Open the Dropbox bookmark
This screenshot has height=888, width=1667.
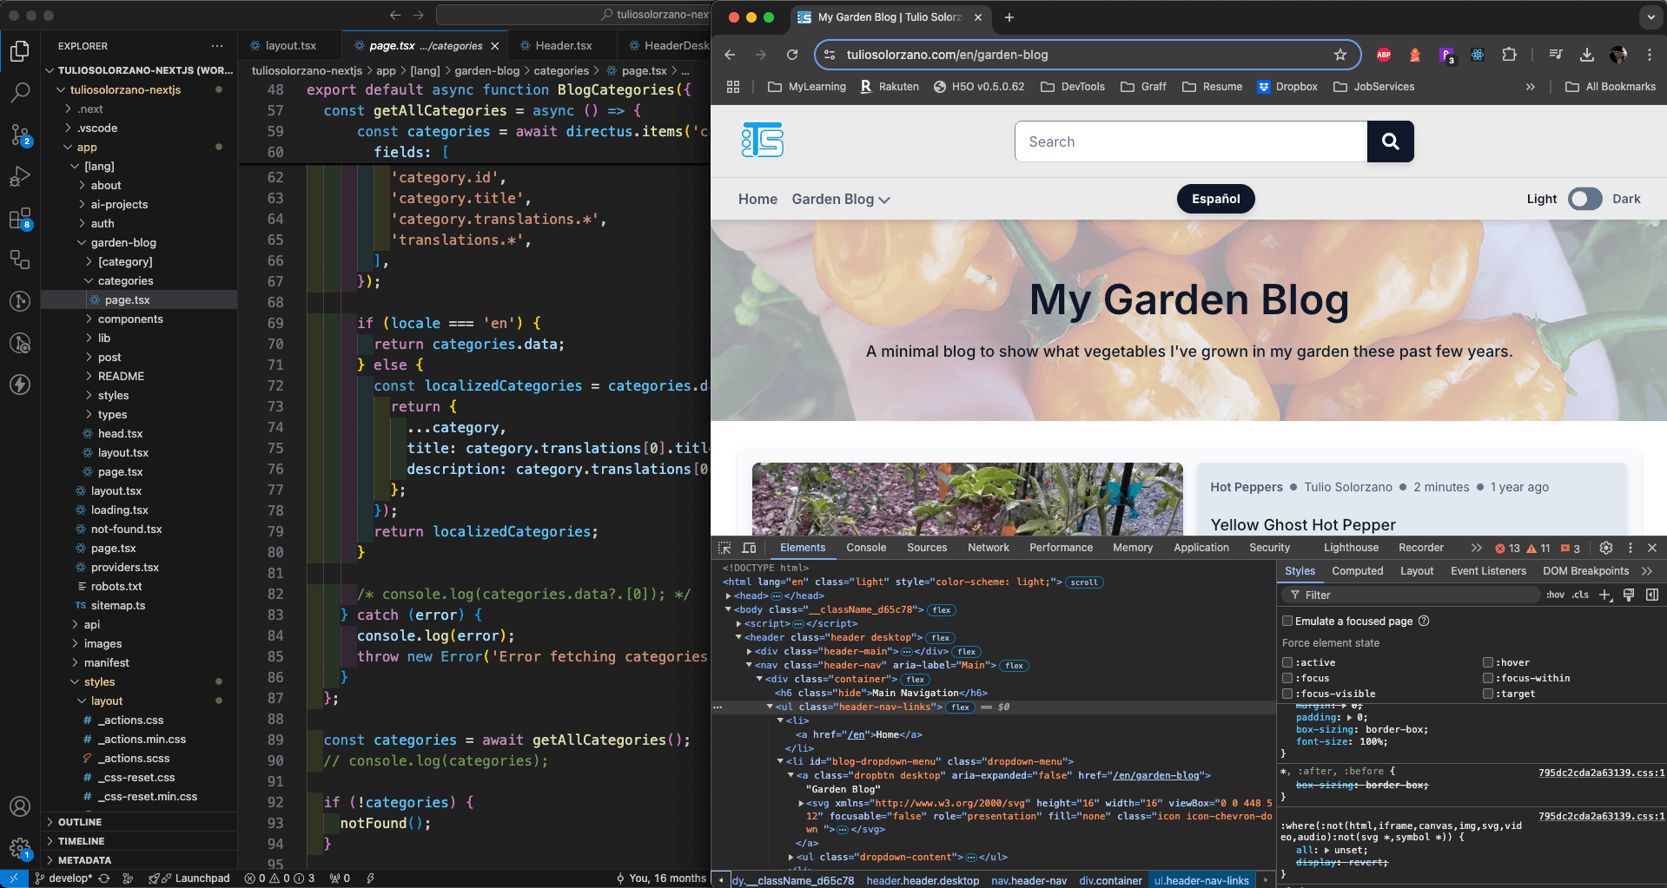(x=1287, y=87)
